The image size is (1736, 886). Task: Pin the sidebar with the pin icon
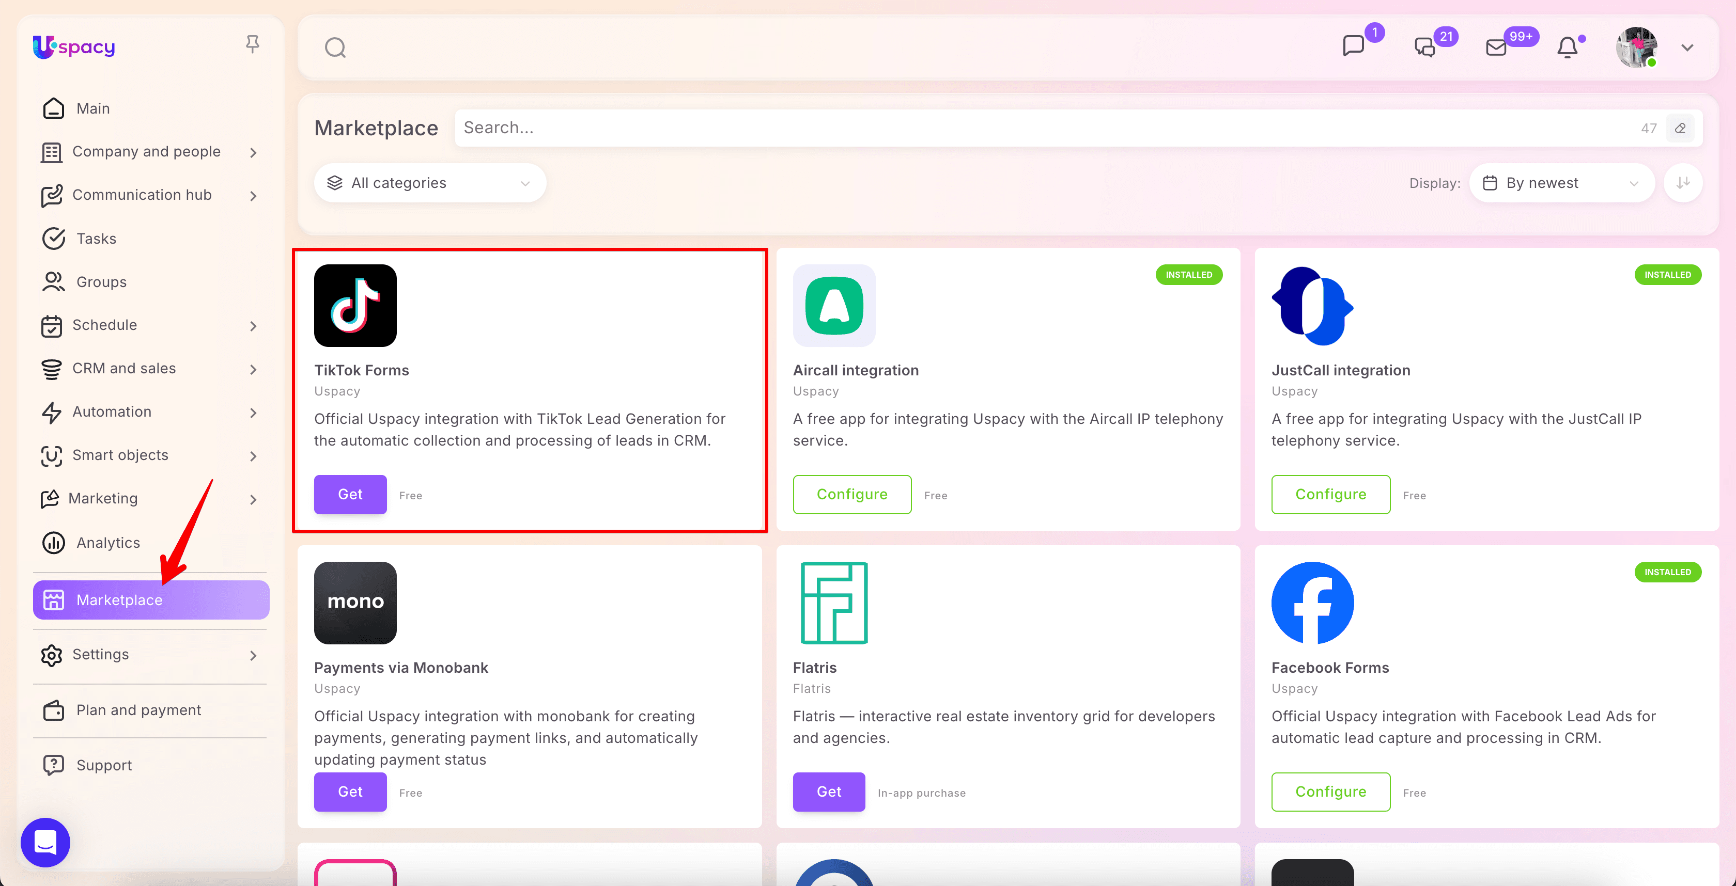(x=253, y=44)
